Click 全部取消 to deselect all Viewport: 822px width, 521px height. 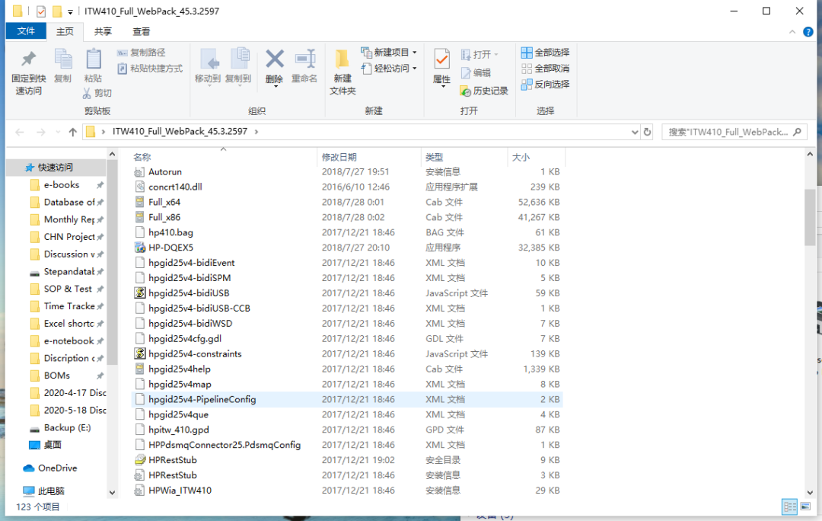coord(545,69)
